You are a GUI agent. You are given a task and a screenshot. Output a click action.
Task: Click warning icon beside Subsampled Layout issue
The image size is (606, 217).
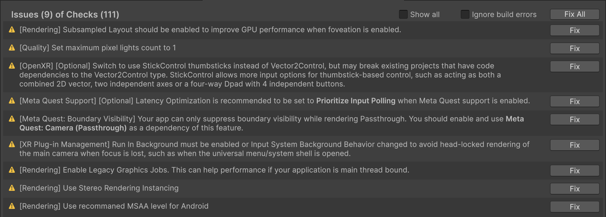pyautogui.click(x=12, y=30)
